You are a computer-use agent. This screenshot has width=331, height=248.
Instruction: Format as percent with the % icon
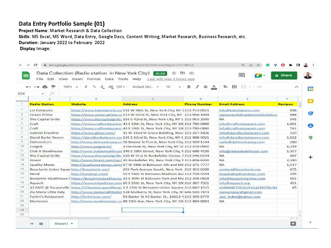click(x=94, y=87)
